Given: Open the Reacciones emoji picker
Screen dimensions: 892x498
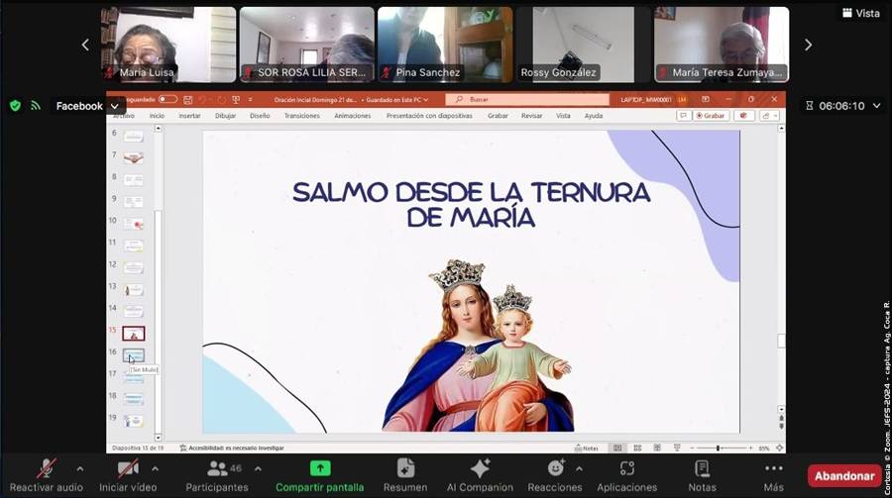Looking at the screenshot, I should point(555,476).
